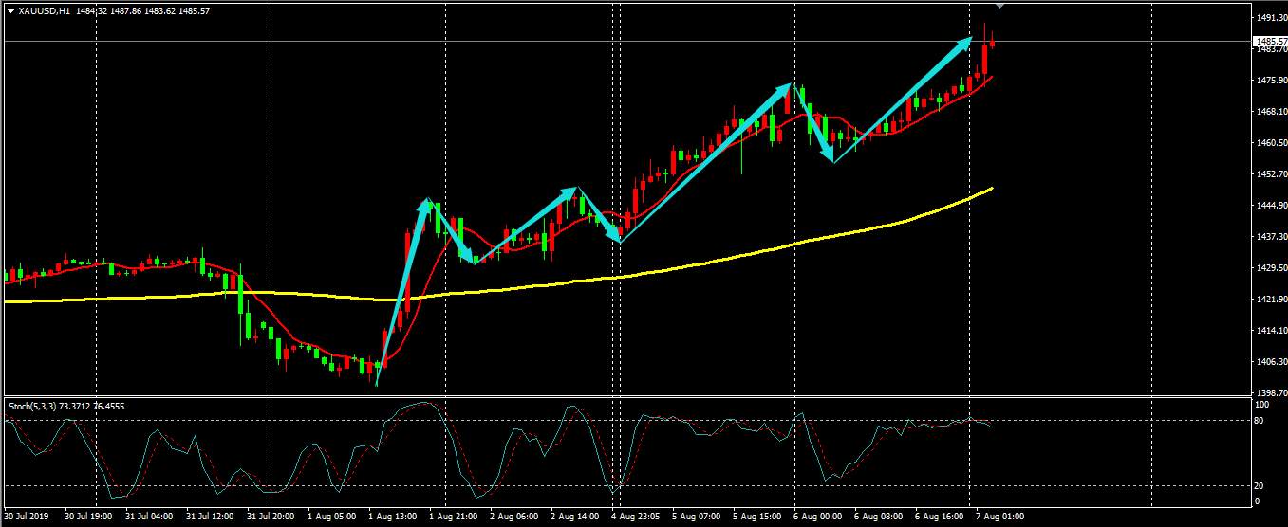Image resolution: width=1288 pixels, height=527 pixels.
Task: Click the 1414.10 price axis label
Action: tap(1272, 331)
